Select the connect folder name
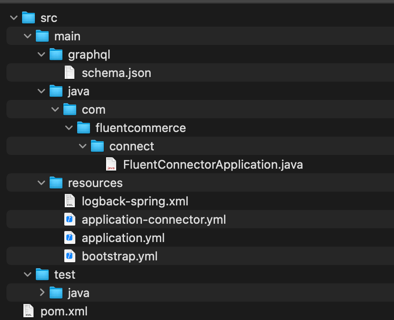 tap(132, 146)
